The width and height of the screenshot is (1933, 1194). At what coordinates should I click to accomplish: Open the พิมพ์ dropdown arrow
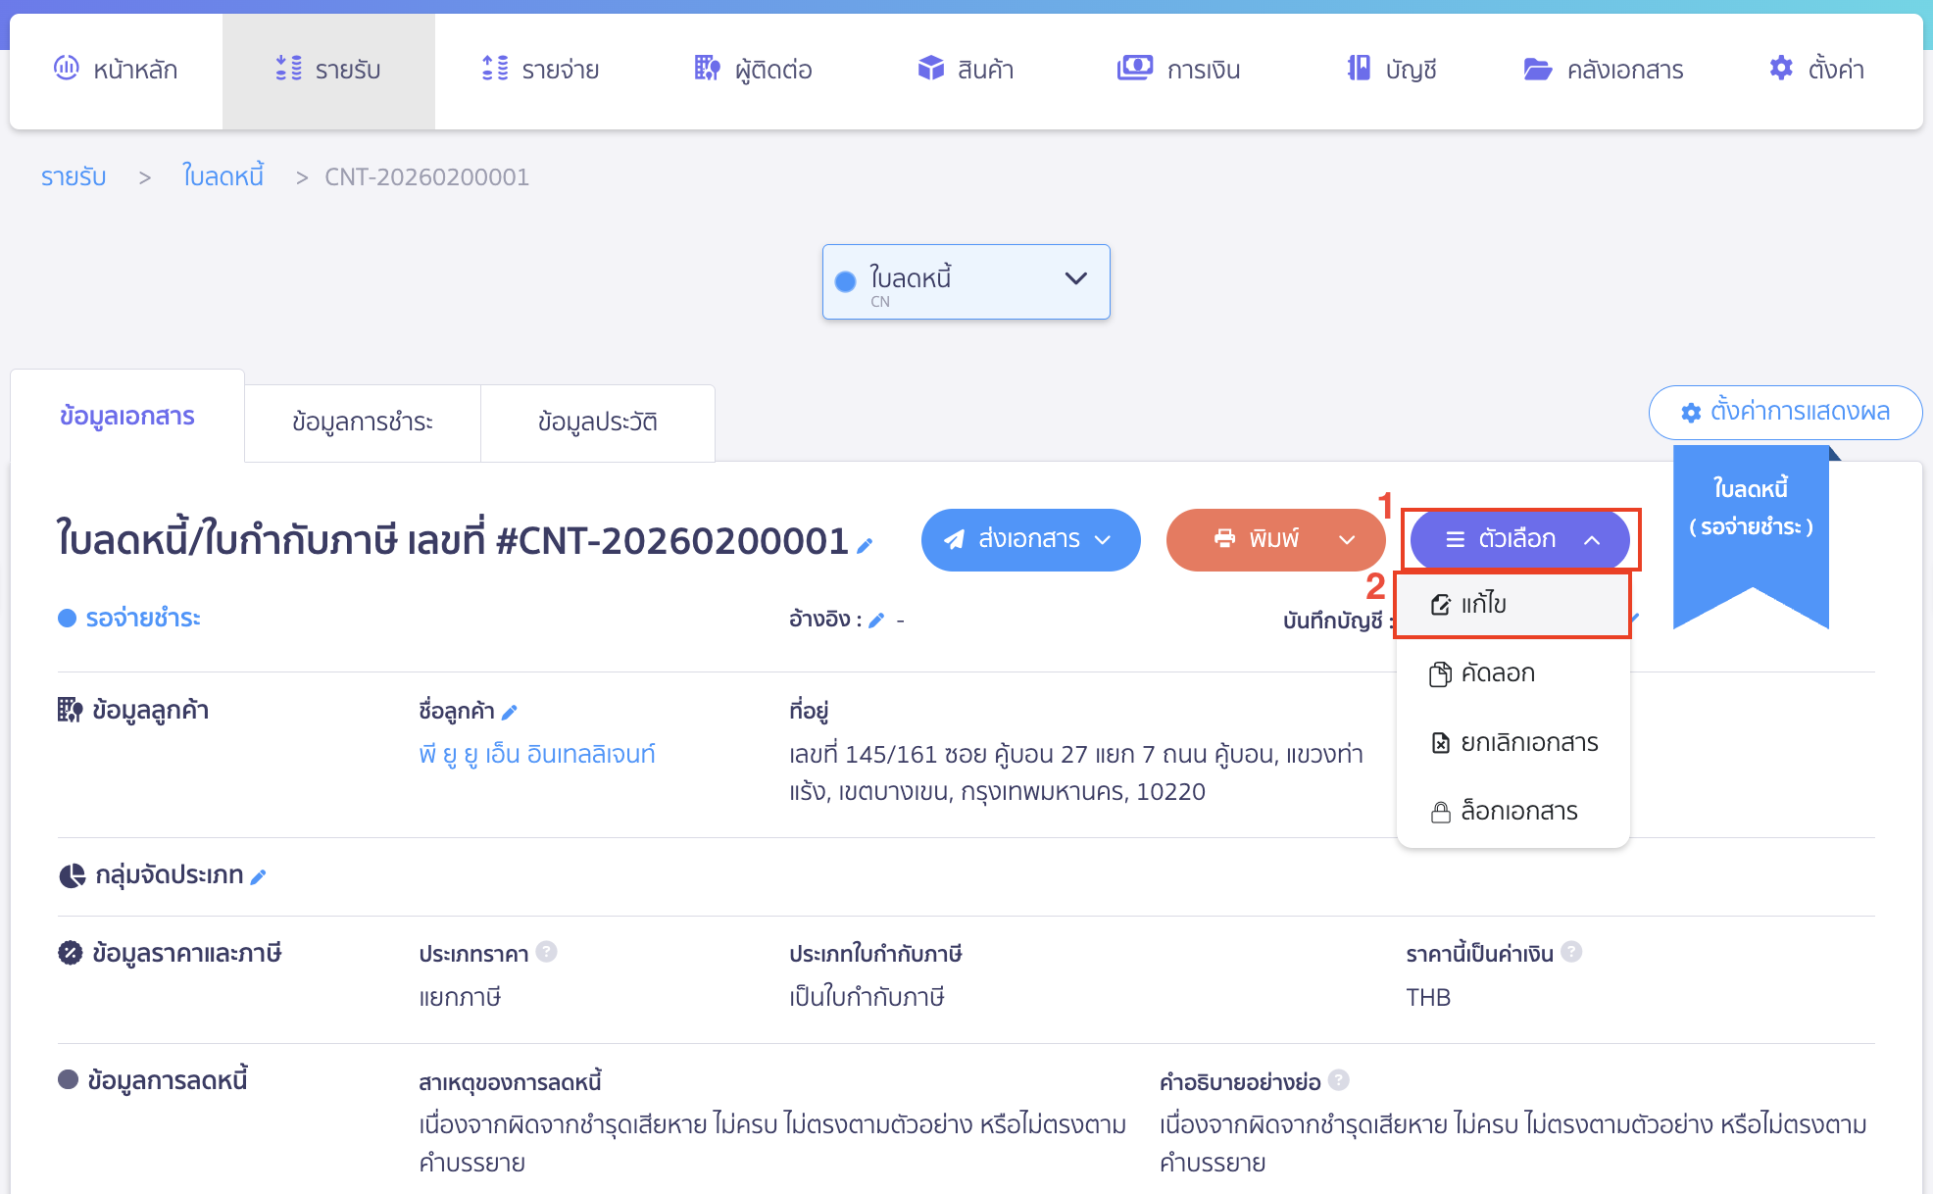pos(1348,540)
